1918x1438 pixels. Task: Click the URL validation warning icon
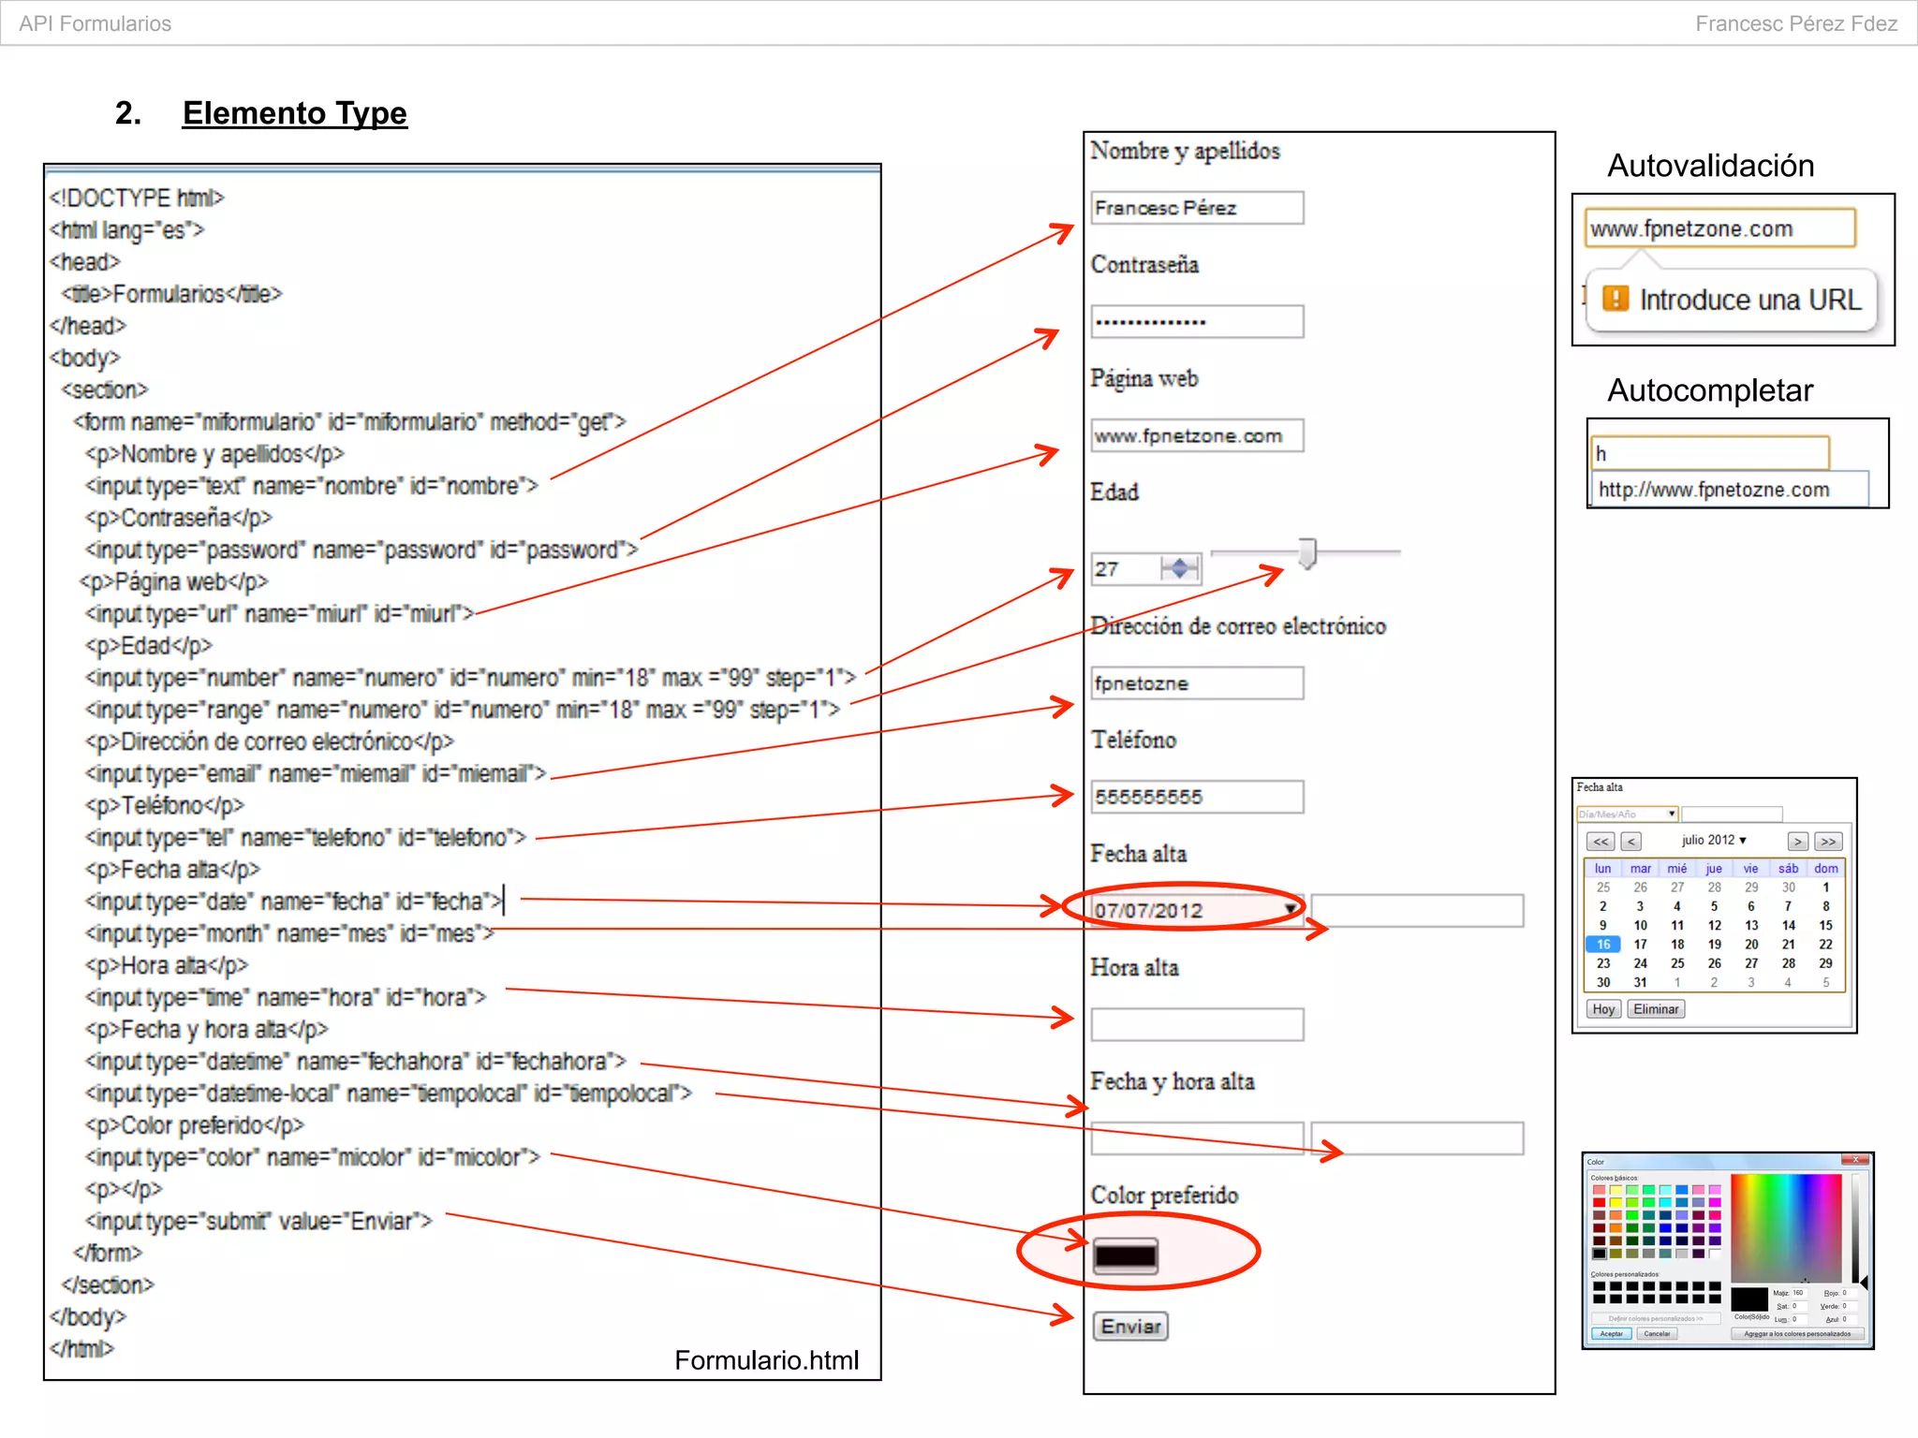[1616, 299]
